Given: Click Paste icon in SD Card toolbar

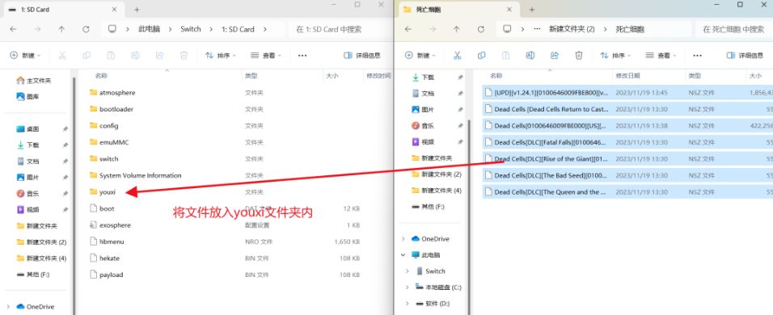Looking at the screenshot, I should [111, 56].
